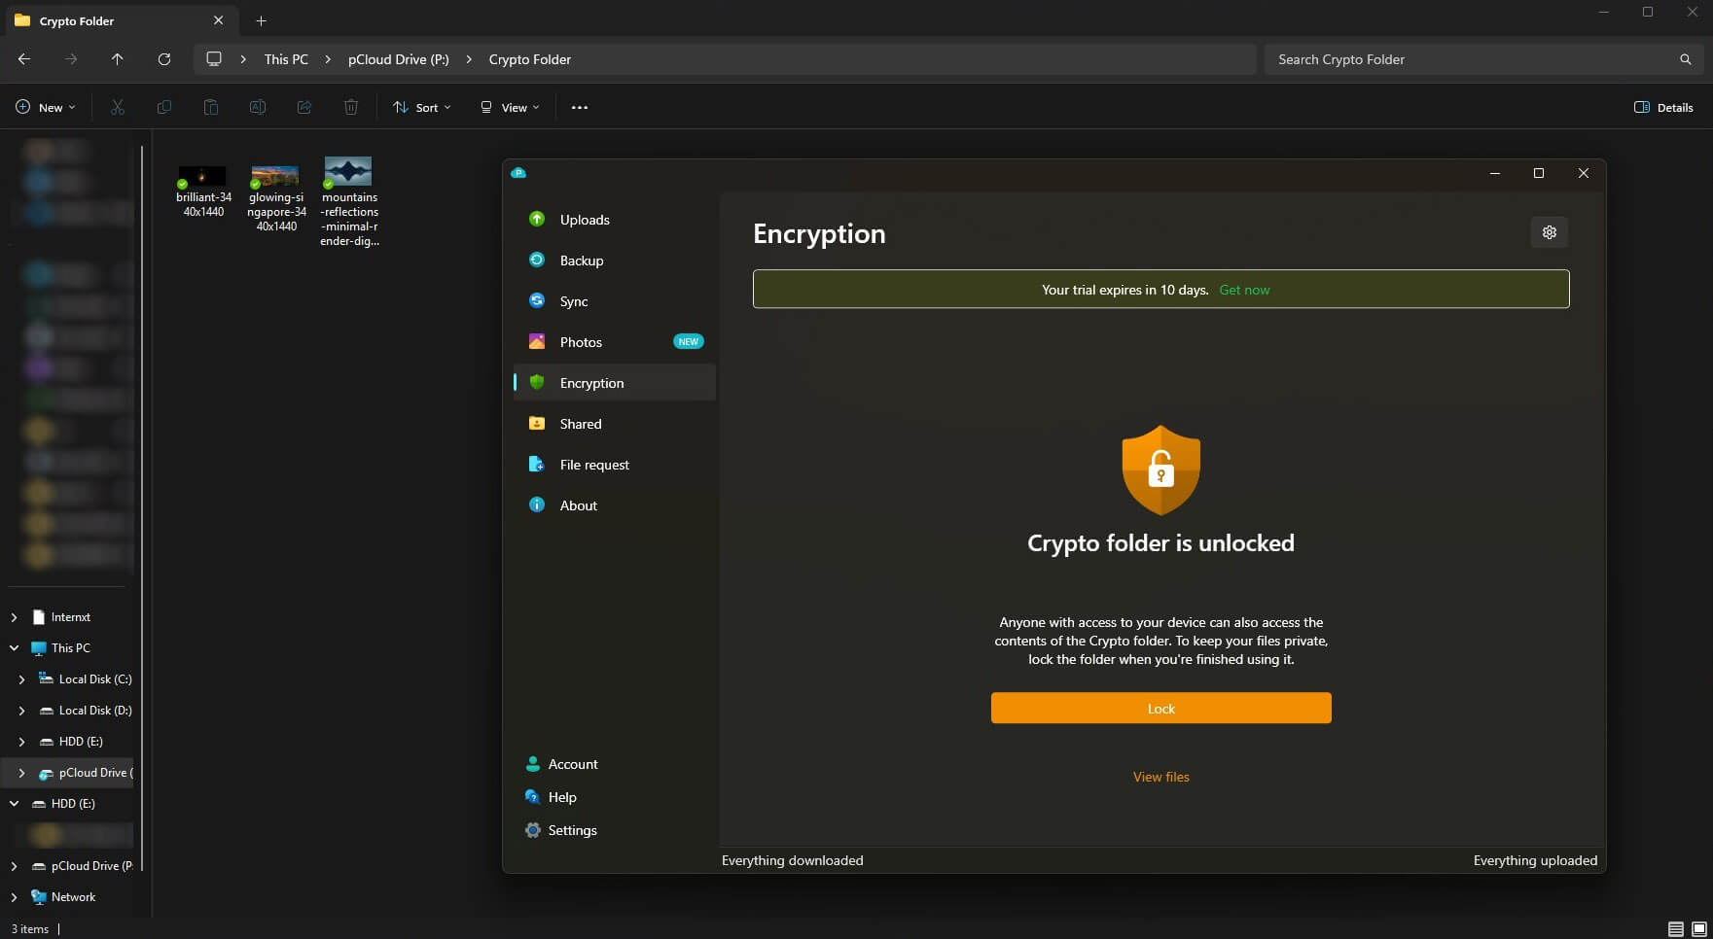Screen dimensions: 1713x939
Task: Open Sync via its sidebar icon
Action: click(536, 300)
